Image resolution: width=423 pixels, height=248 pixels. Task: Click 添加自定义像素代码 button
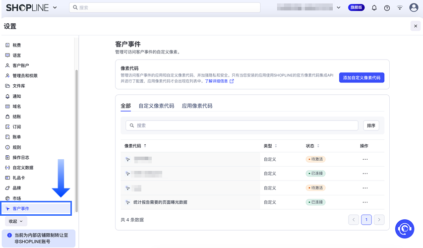[362, 78]
